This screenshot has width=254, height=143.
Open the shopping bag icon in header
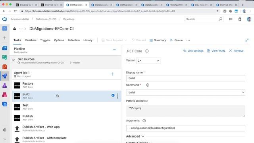240,19
